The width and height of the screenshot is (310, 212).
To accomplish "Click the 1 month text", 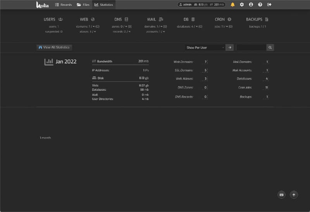I will coord(45,138).
